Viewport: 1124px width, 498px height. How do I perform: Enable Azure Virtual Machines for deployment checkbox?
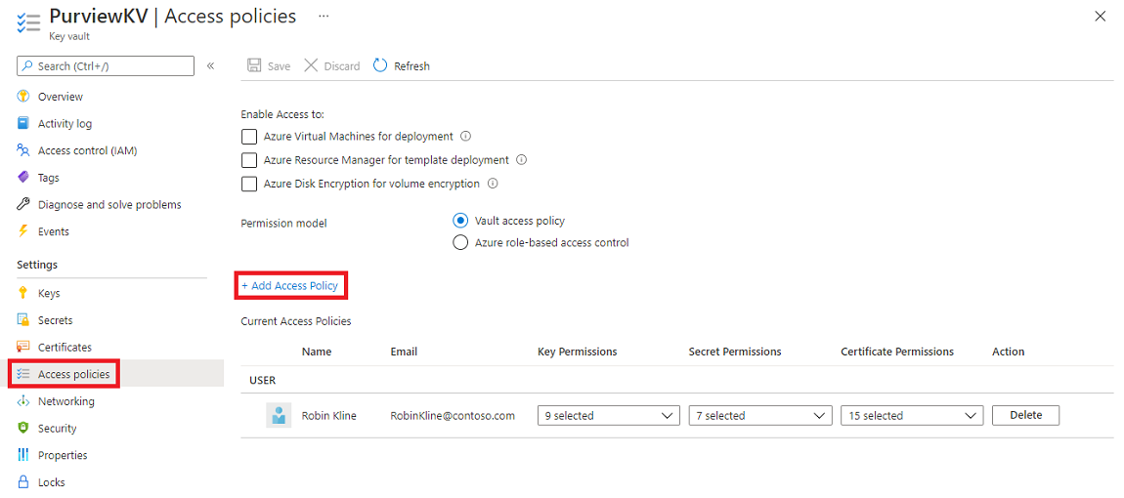coord(249,137)
